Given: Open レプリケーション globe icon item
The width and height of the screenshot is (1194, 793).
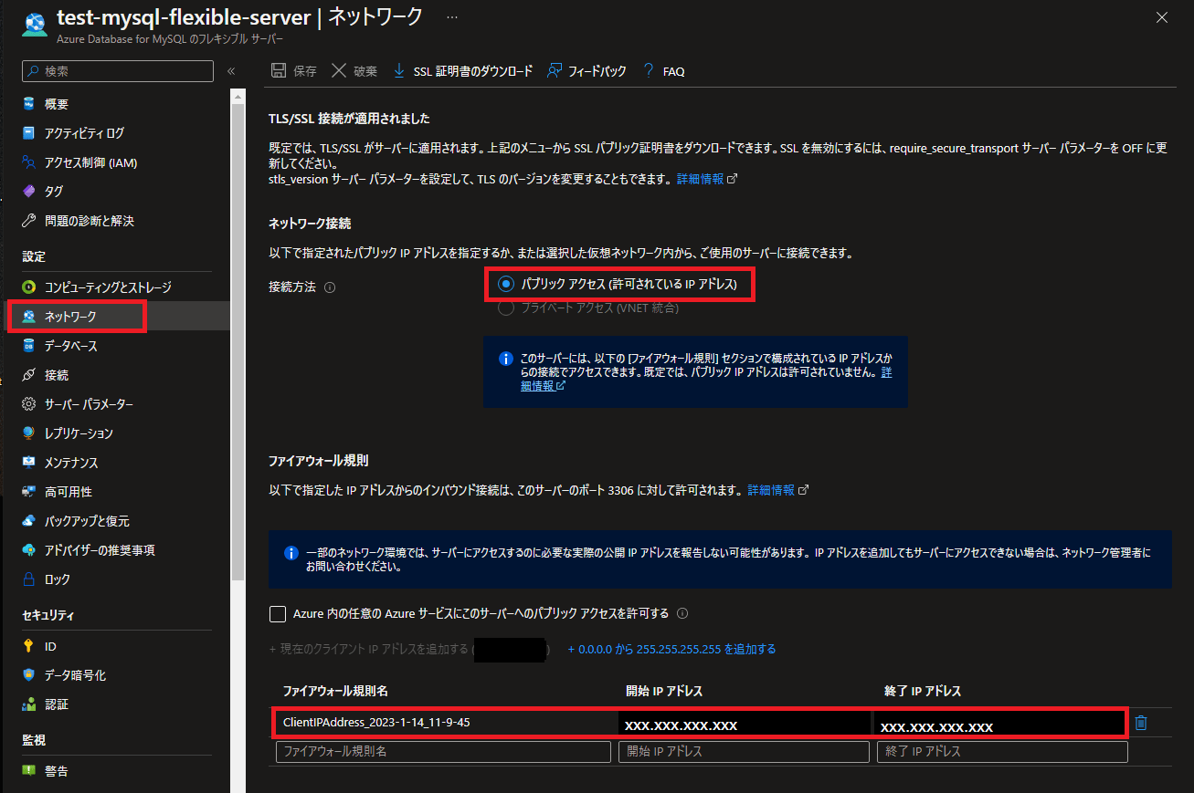Looking at the screenshot, I should point(28,433).
